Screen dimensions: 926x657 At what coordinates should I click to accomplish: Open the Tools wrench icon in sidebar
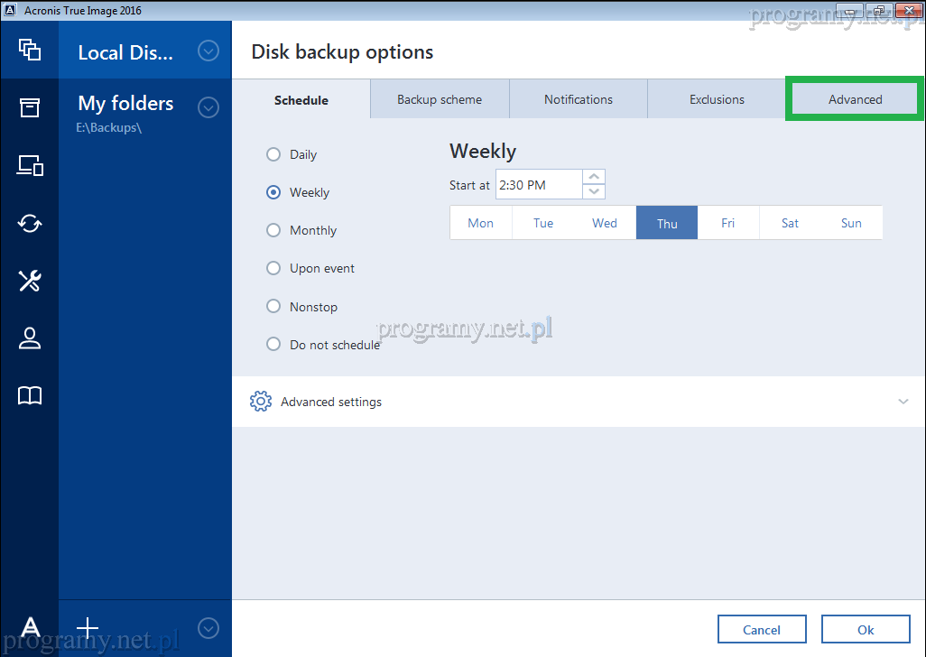point(30,281)
